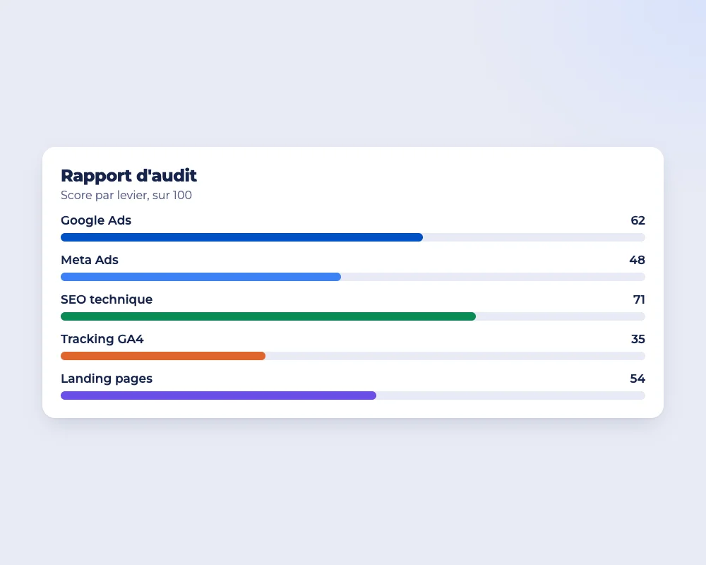Click the empty track of Tracking GA4 bar
Screen dimensions: 706x565
455,357
